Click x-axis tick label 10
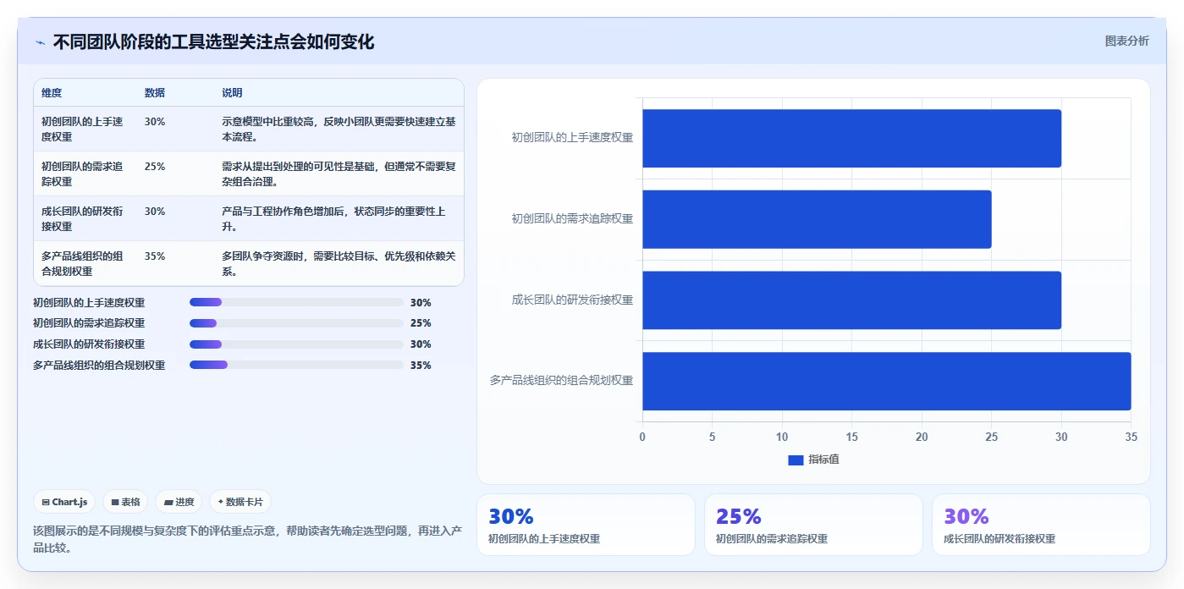 [782, 437]
